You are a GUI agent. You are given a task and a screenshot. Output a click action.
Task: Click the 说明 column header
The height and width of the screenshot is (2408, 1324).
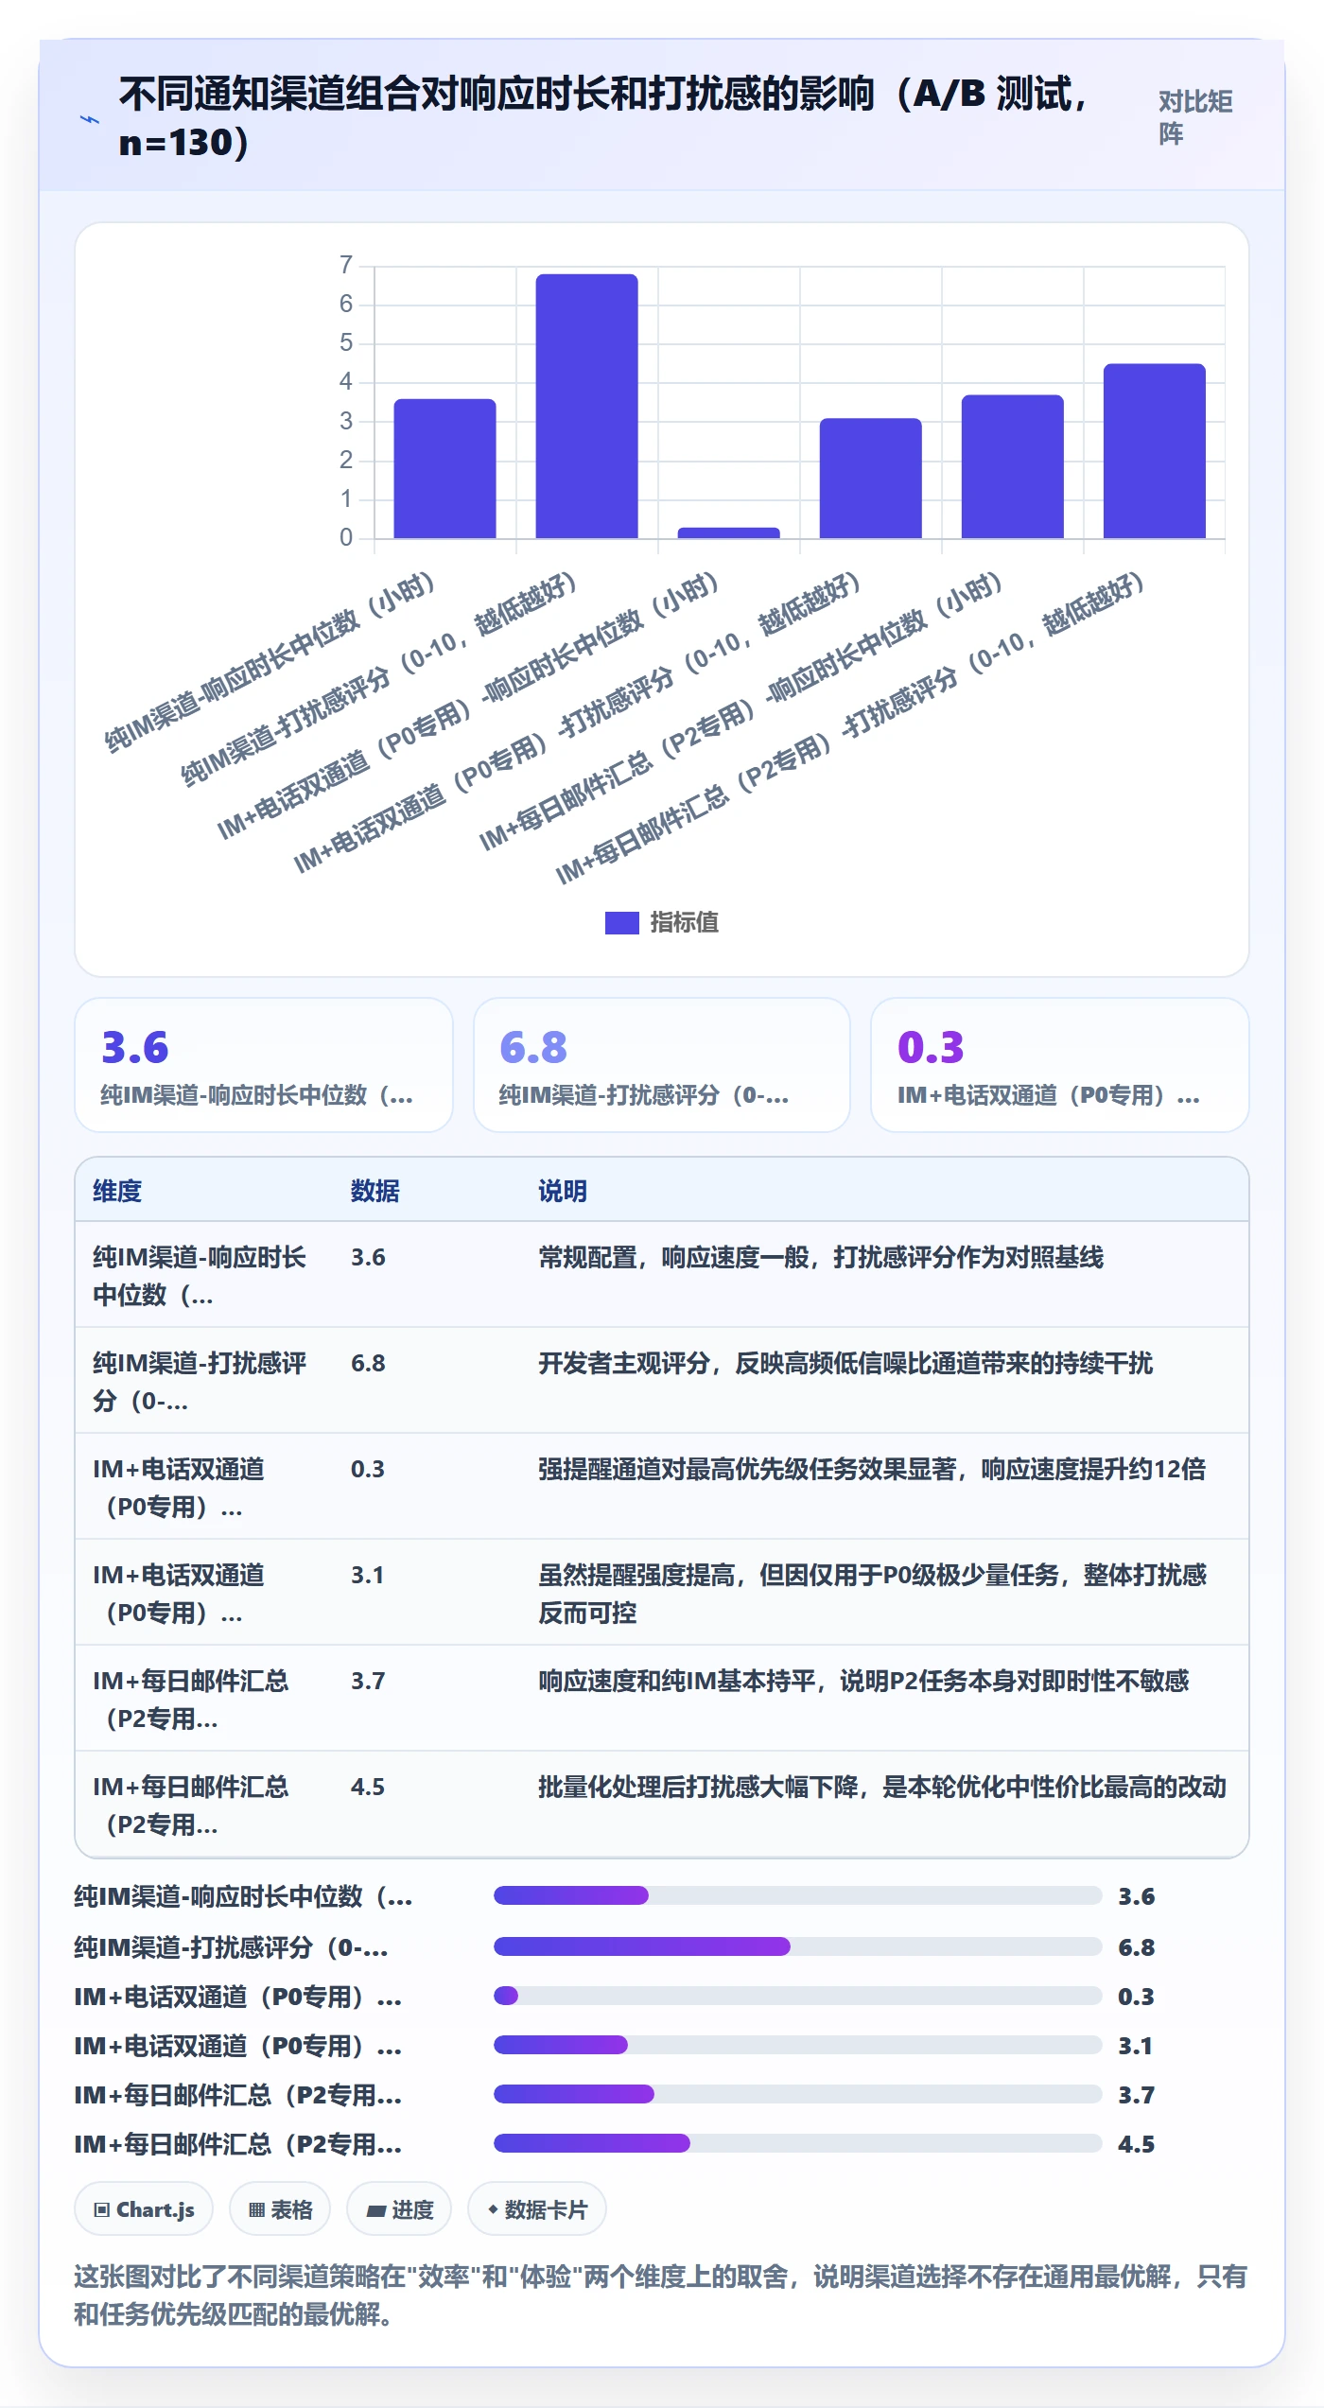[x=563, y=1191]
